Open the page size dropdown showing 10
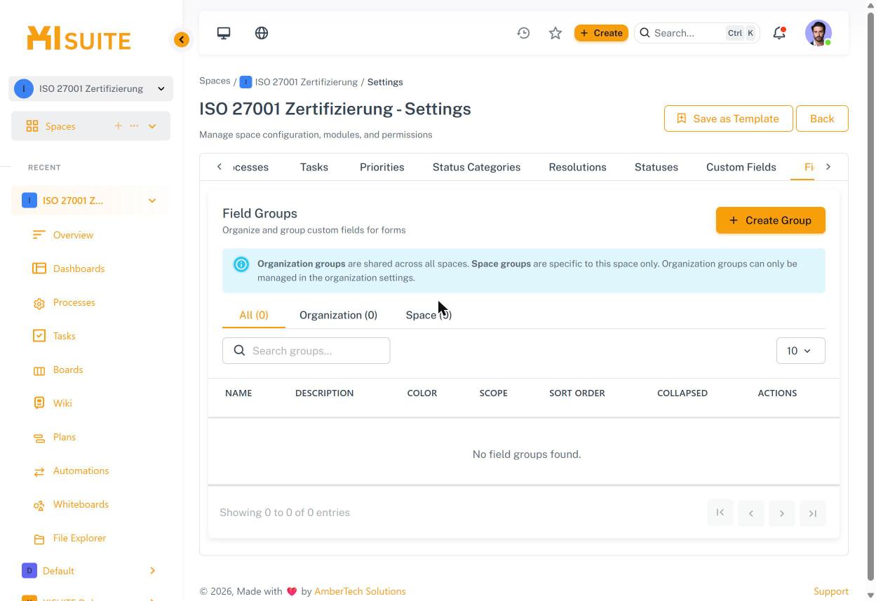 tap(800, 351)
